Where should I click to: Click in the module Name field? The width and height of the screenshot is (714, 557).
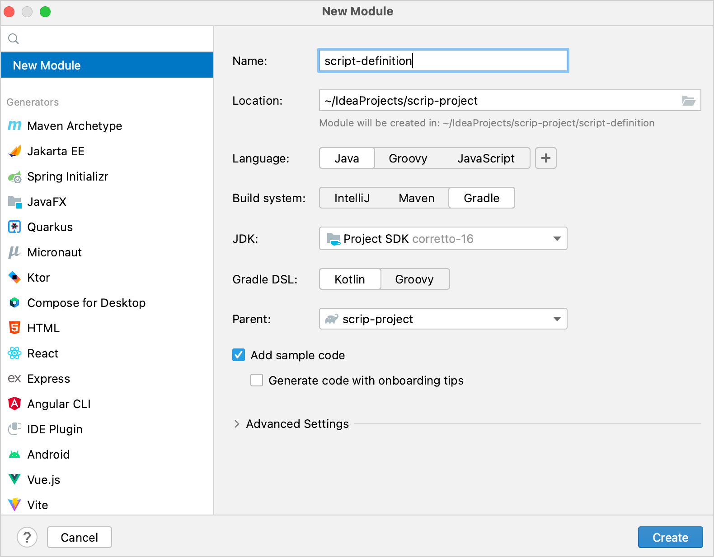tap(443, 61)
